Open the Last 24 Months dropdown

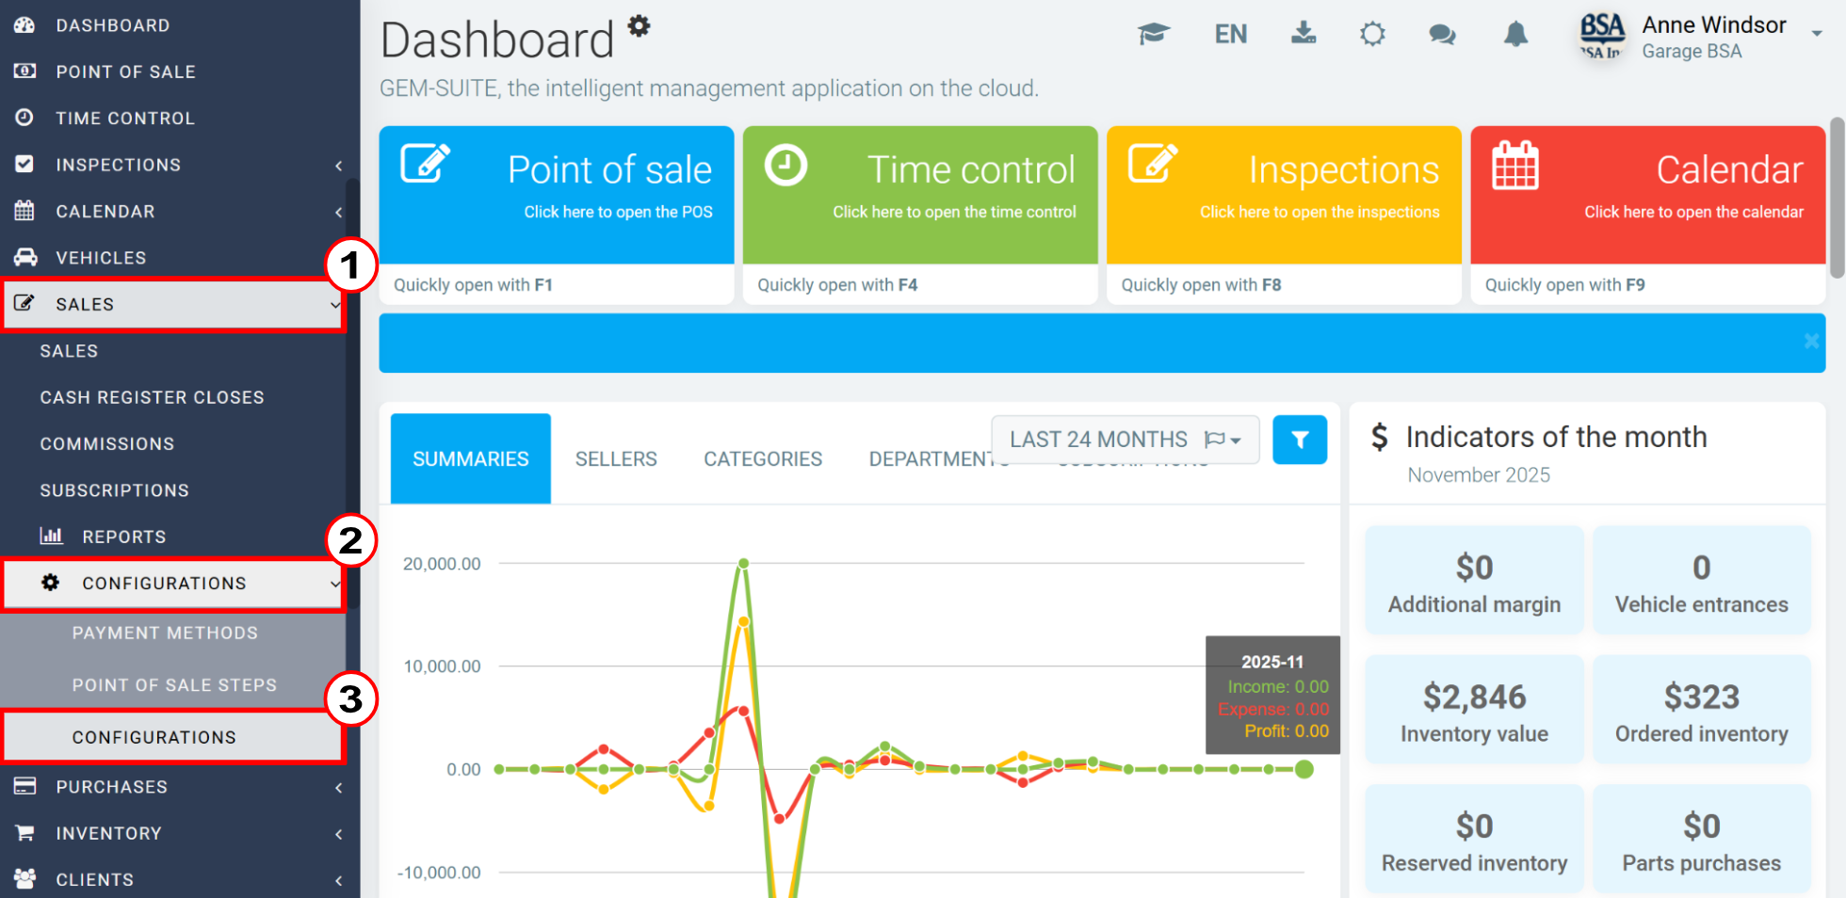(1125, 440)
